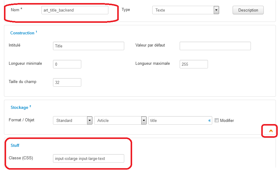278x173 pixels.
Task: Click the Type dropdown arrow button
Action: (x=216, y=10)
